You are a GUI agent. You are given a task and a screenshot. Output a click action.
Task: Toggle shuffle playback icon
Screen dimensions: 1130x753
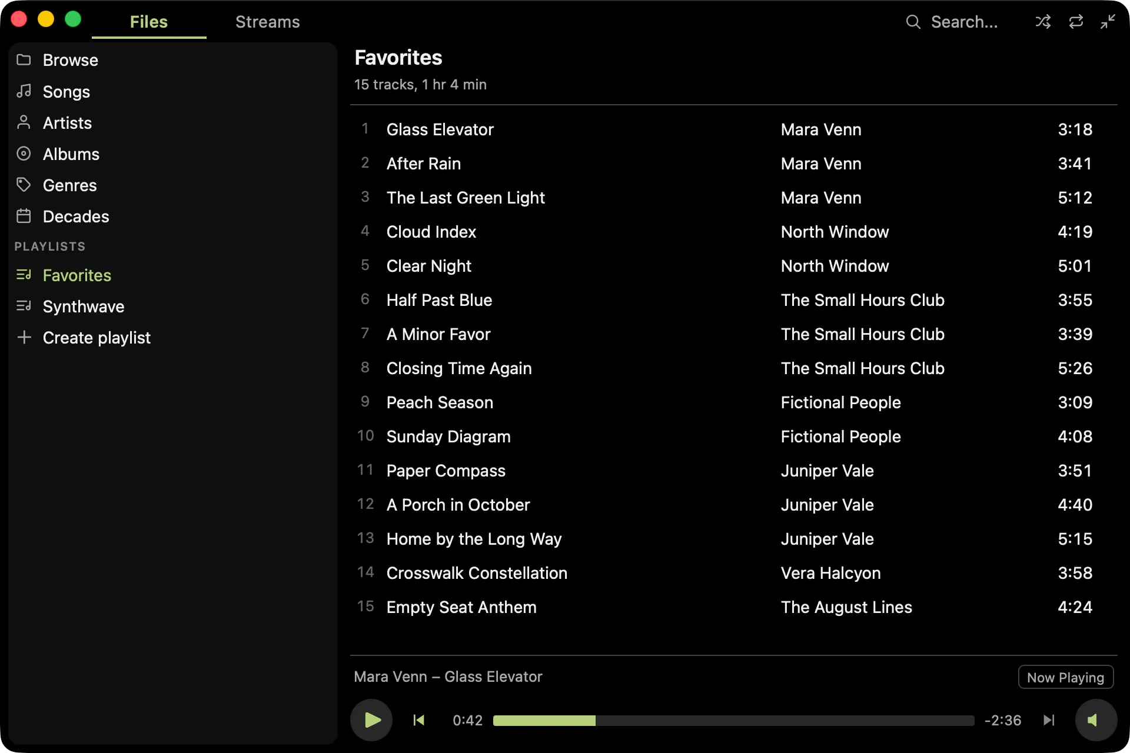point(1043,22)
